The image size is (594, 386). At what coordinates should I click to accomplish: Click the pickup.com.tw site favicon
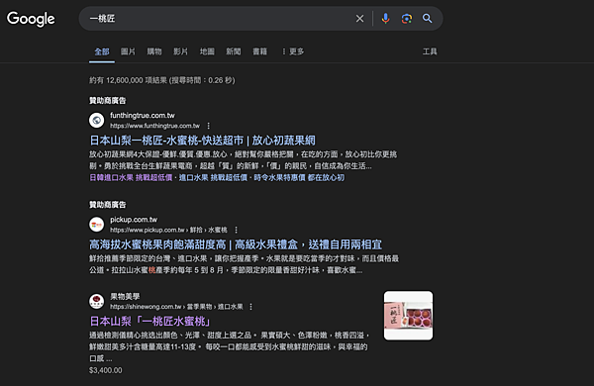pyautogui.click(x=97, y=225)
